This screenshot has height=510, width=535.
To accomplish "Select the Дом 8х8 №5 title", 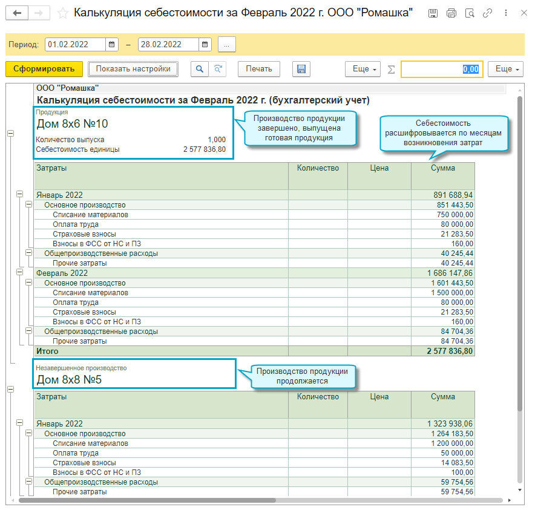I will point(69,380).
